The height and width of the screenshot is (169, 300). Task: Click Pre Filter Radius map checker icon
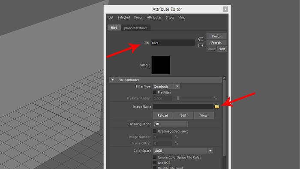(x=215, y=98)
